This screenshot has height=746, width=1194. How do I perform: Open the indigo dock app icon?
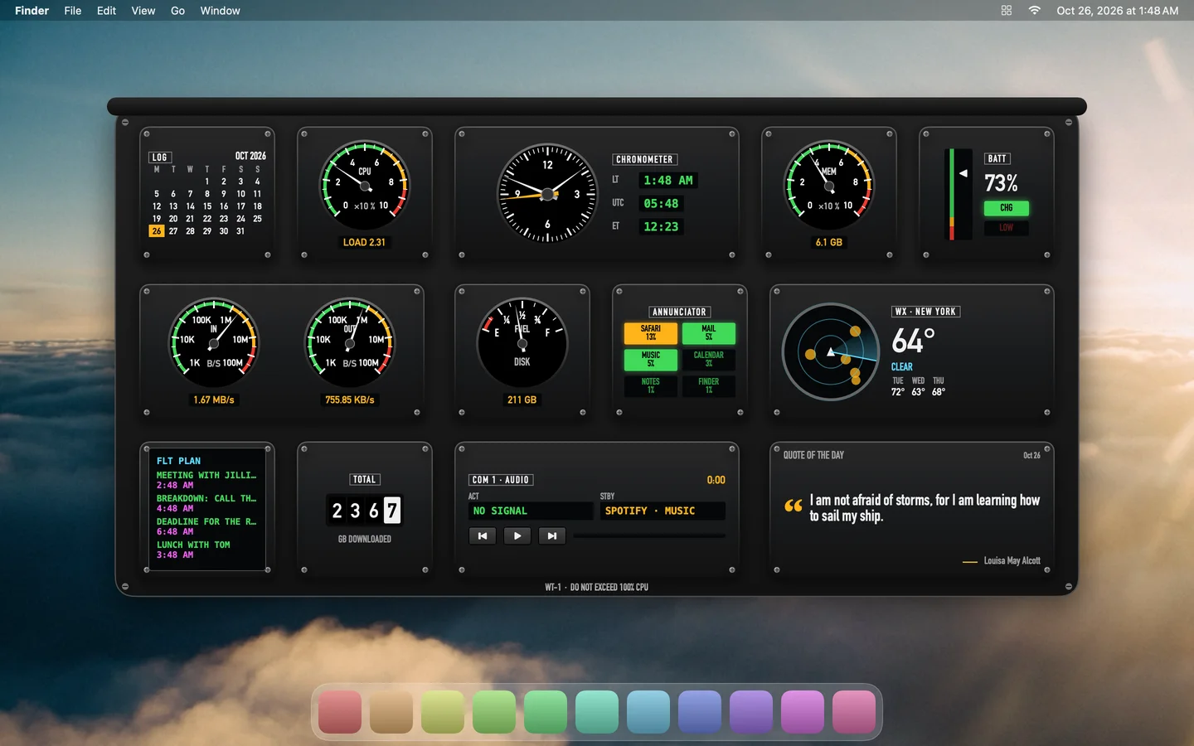(700, 712)
